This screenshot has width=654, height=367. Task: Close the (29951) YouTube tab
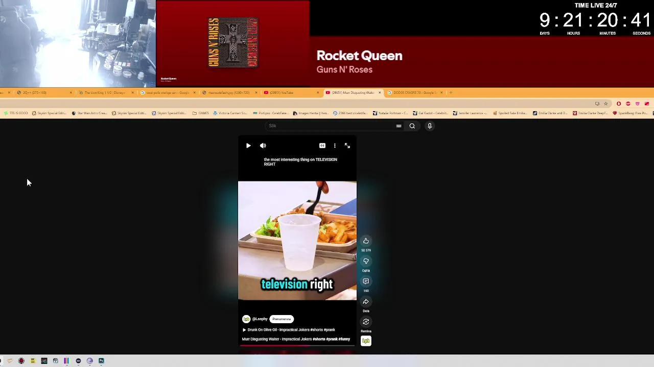(x=318, y=93)
